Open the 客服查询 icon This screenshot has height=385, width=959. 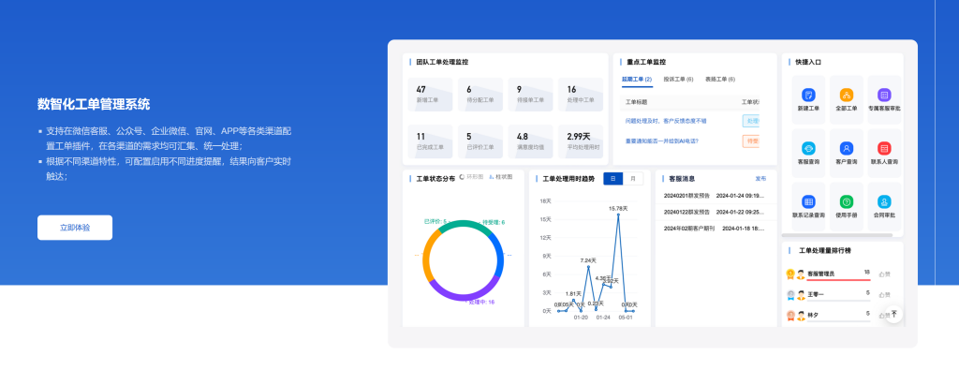(x=808, y=148)
